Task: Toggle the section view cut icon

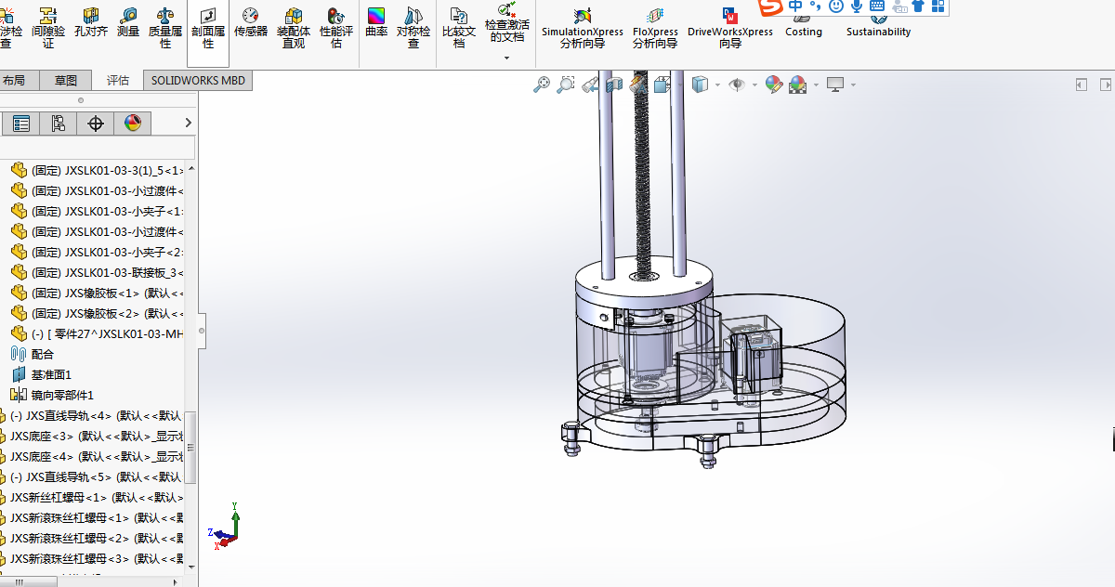Action: click(x=613, y=85)
